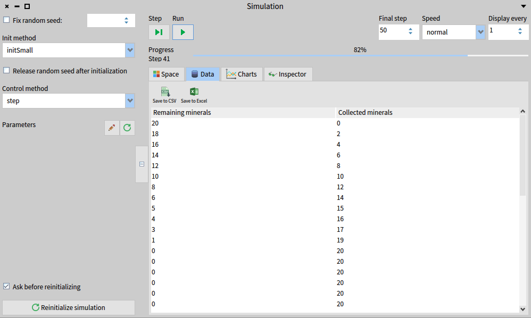531x318 pixels.
Task: Open the window menu arrow in title bar
Action: 522,6
